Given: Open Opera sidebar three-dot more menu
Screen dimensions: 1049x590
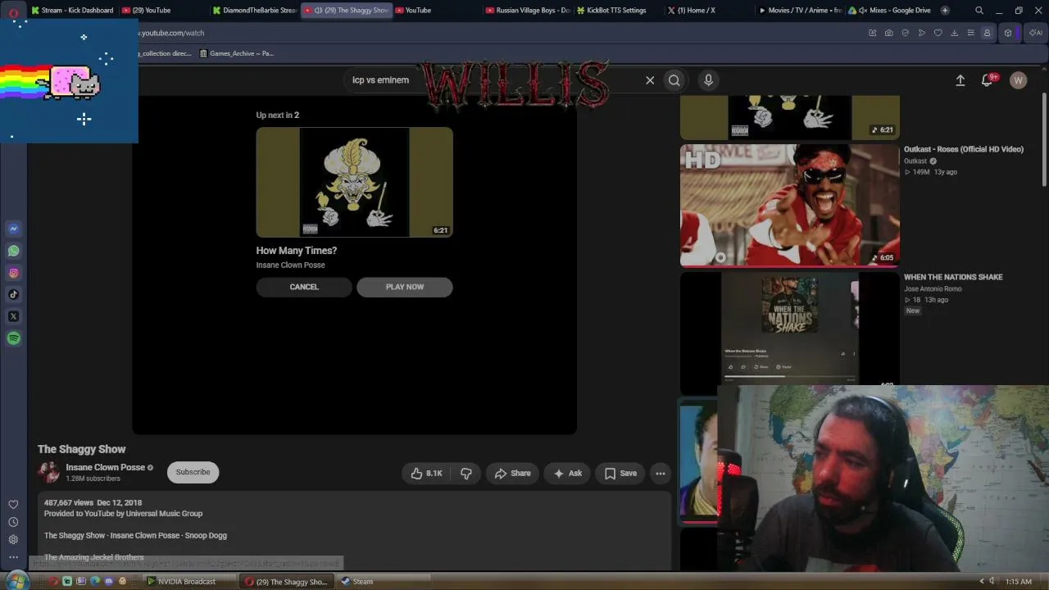Looking at the screenshot, I should click(x=13, y=557).
